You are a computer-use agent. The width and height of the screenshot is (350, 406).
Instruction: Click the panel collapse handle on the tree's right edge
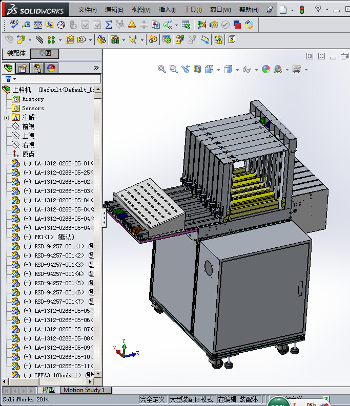coord(104,218)
